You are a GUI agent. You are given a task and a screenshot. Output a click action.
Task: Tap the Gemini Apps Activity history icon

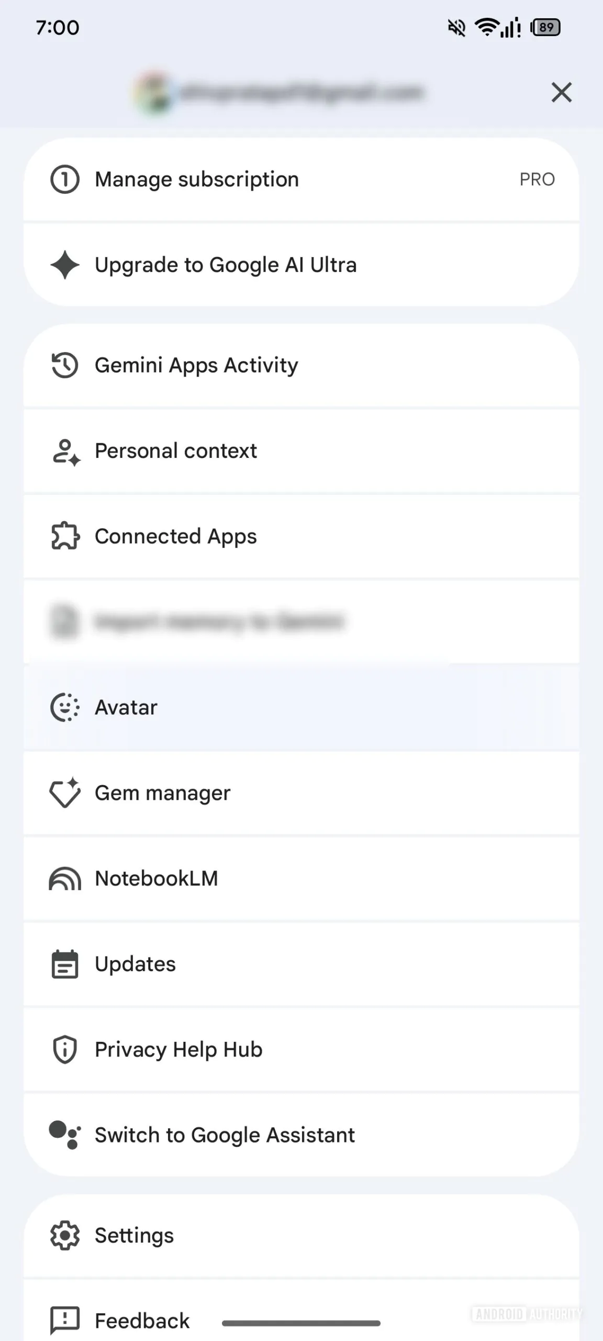tap(65, 365)
